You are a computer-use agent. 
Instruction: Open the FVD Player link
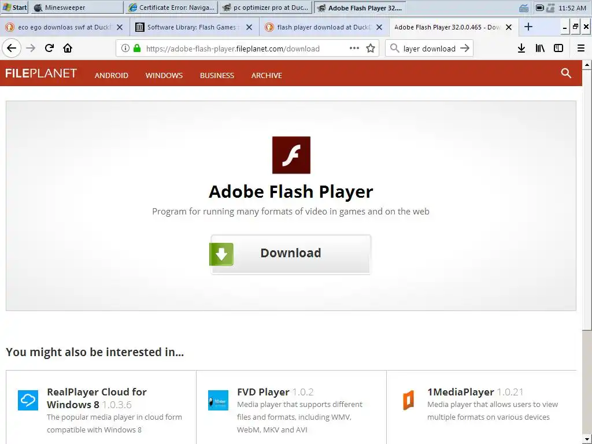[263, 392]
